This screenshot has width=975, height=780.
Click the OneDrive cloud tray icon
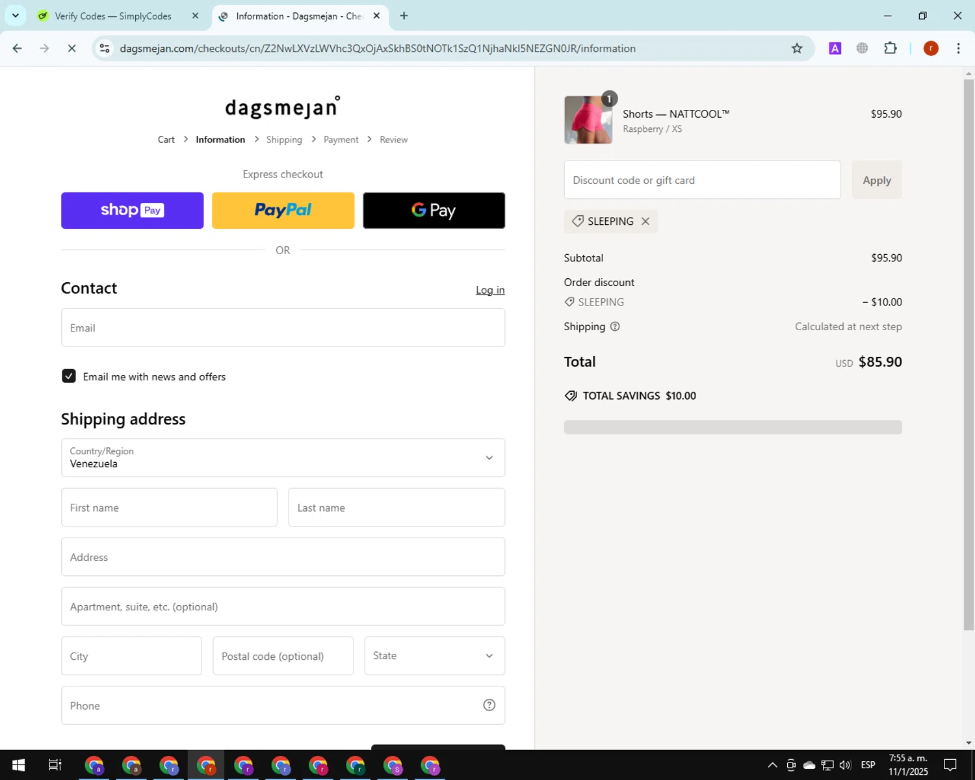[809, 765]
